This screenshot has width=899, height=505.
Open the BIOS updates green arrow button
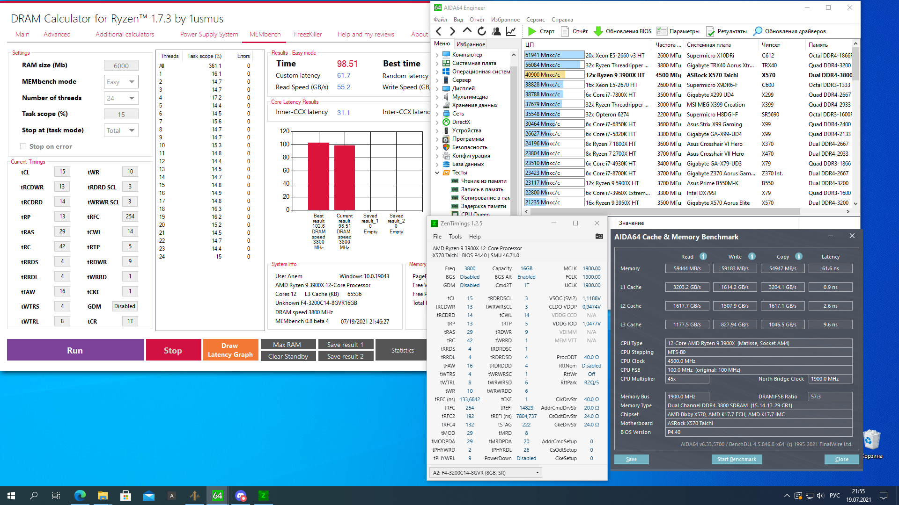point(598,31)
